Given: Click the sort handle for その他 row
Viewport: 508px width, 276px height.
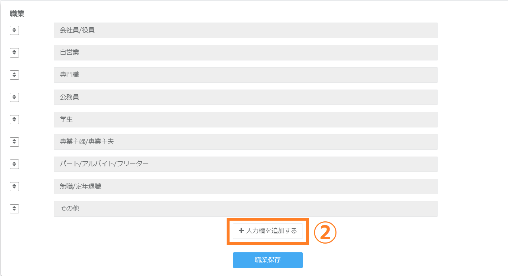Looking at the screenshot, I should pos(14,209).
